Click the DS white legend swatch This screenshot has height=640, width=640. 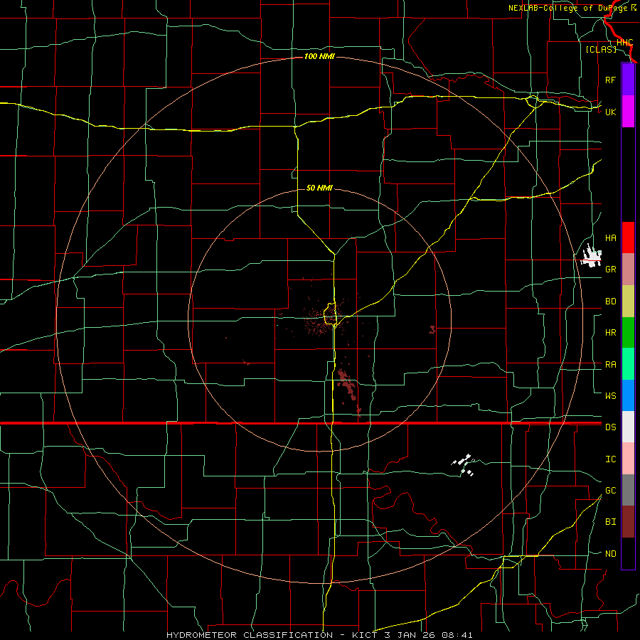(x=628, y=427)
